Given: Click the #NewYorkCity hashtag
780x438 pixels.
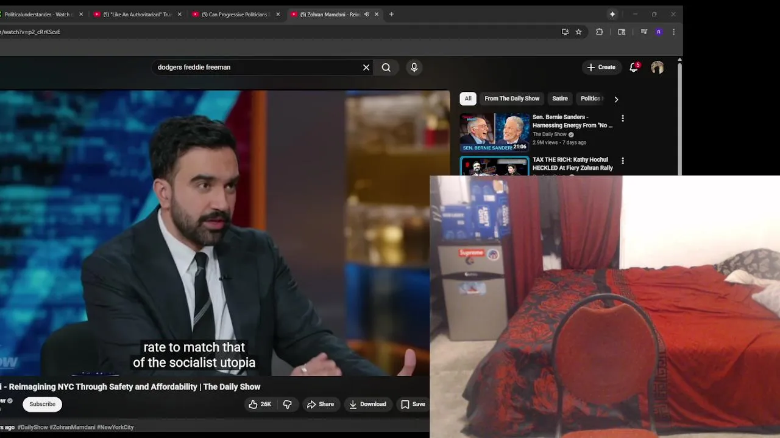Looking at the screenshot, I should coord(115,427).
